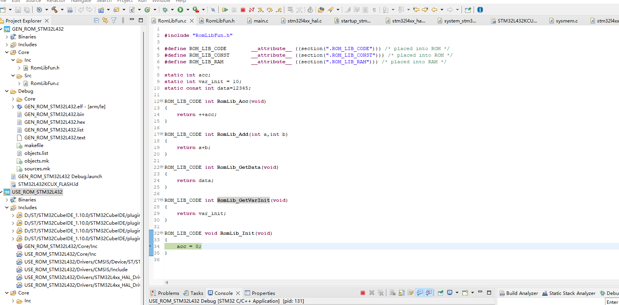Click the Debug (bug) toolbar icon
This screenshot has width=619, height=305.
point(165,10)
